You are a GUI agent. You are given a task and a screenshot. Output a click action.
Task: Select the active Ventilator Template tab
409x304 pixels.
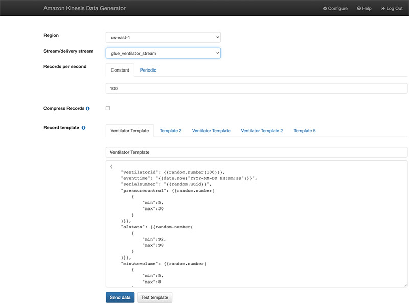tap(130, 131)
